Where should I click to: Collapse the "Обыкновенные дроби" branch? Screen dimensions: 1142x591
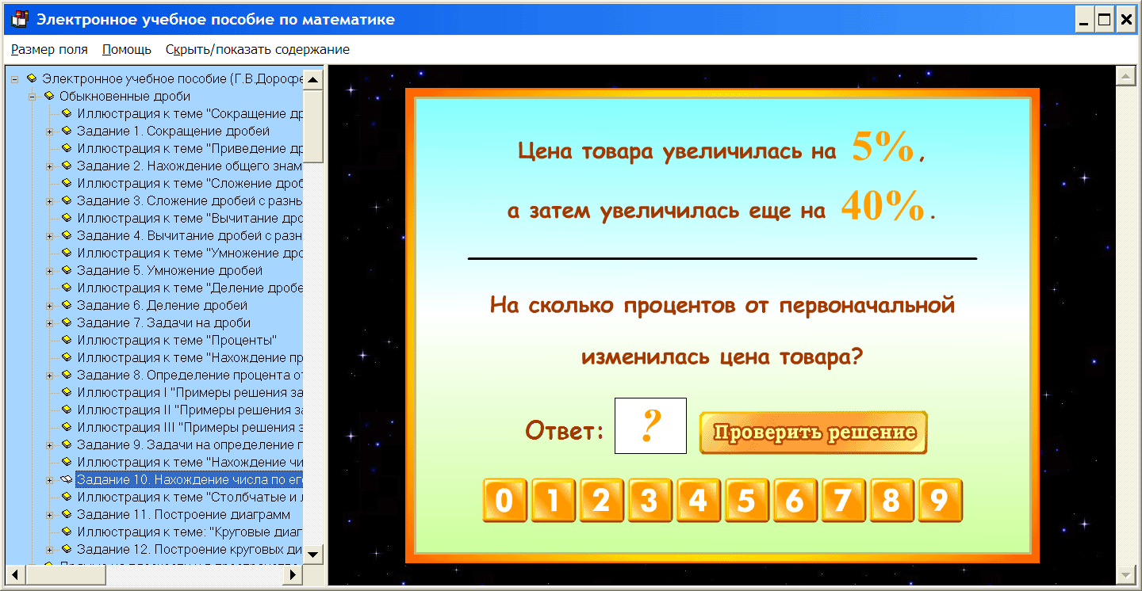pos(31,97)
